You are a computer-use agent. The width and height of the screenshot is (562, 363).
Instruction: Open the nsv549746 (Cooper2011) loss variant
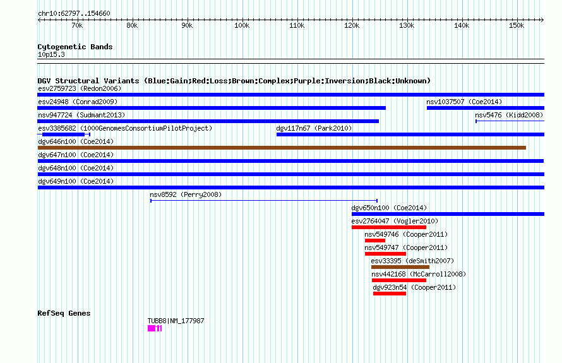375,241
